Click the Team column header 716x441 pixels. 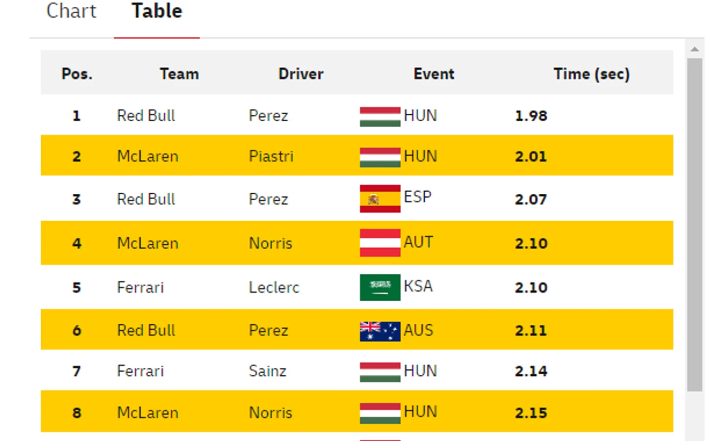[x=179, y=74]
